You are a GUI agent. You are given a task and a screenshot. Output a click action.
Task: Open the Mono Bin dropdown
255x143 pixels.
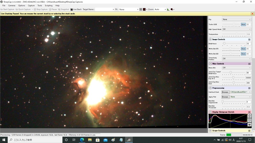coord(237,68)
